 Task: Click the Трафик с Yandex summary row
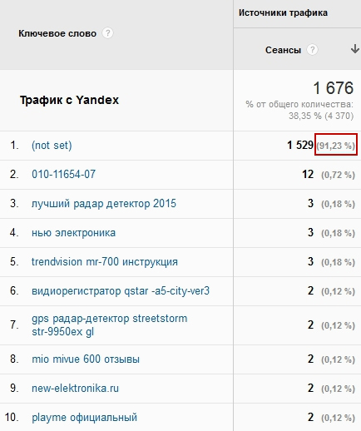coord(180,100)
